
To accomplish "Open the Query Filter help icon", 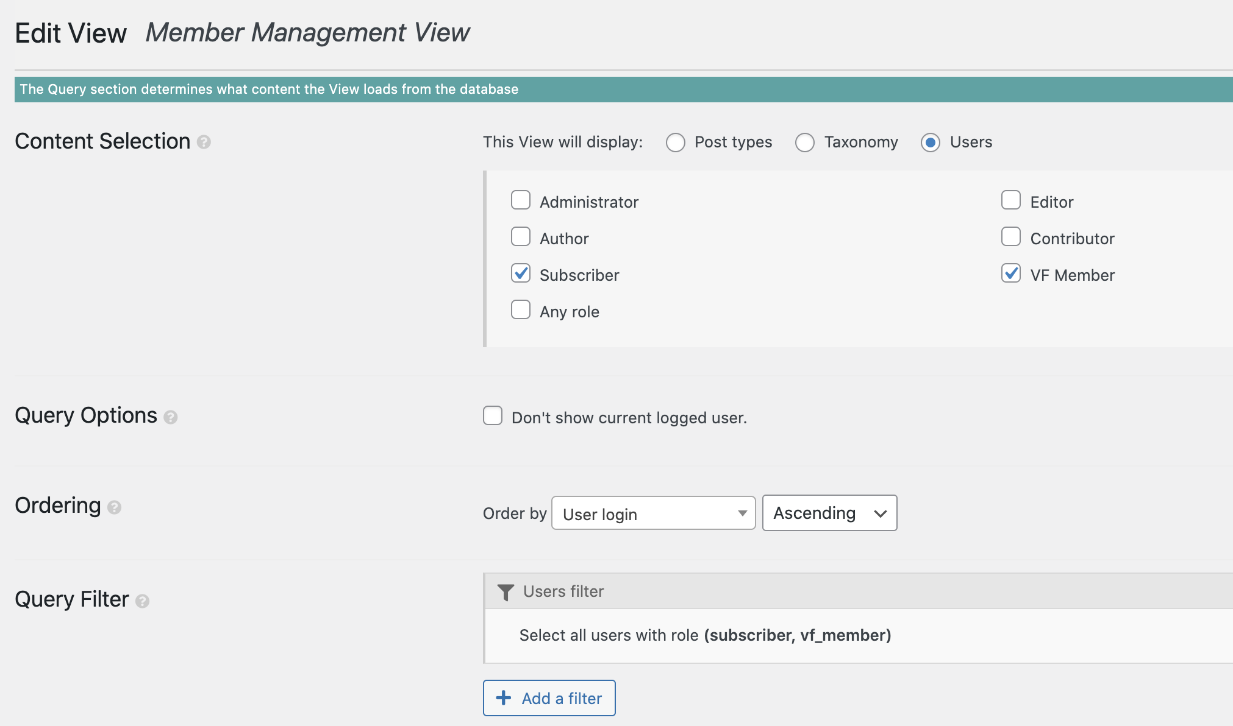I will (142, 601).
